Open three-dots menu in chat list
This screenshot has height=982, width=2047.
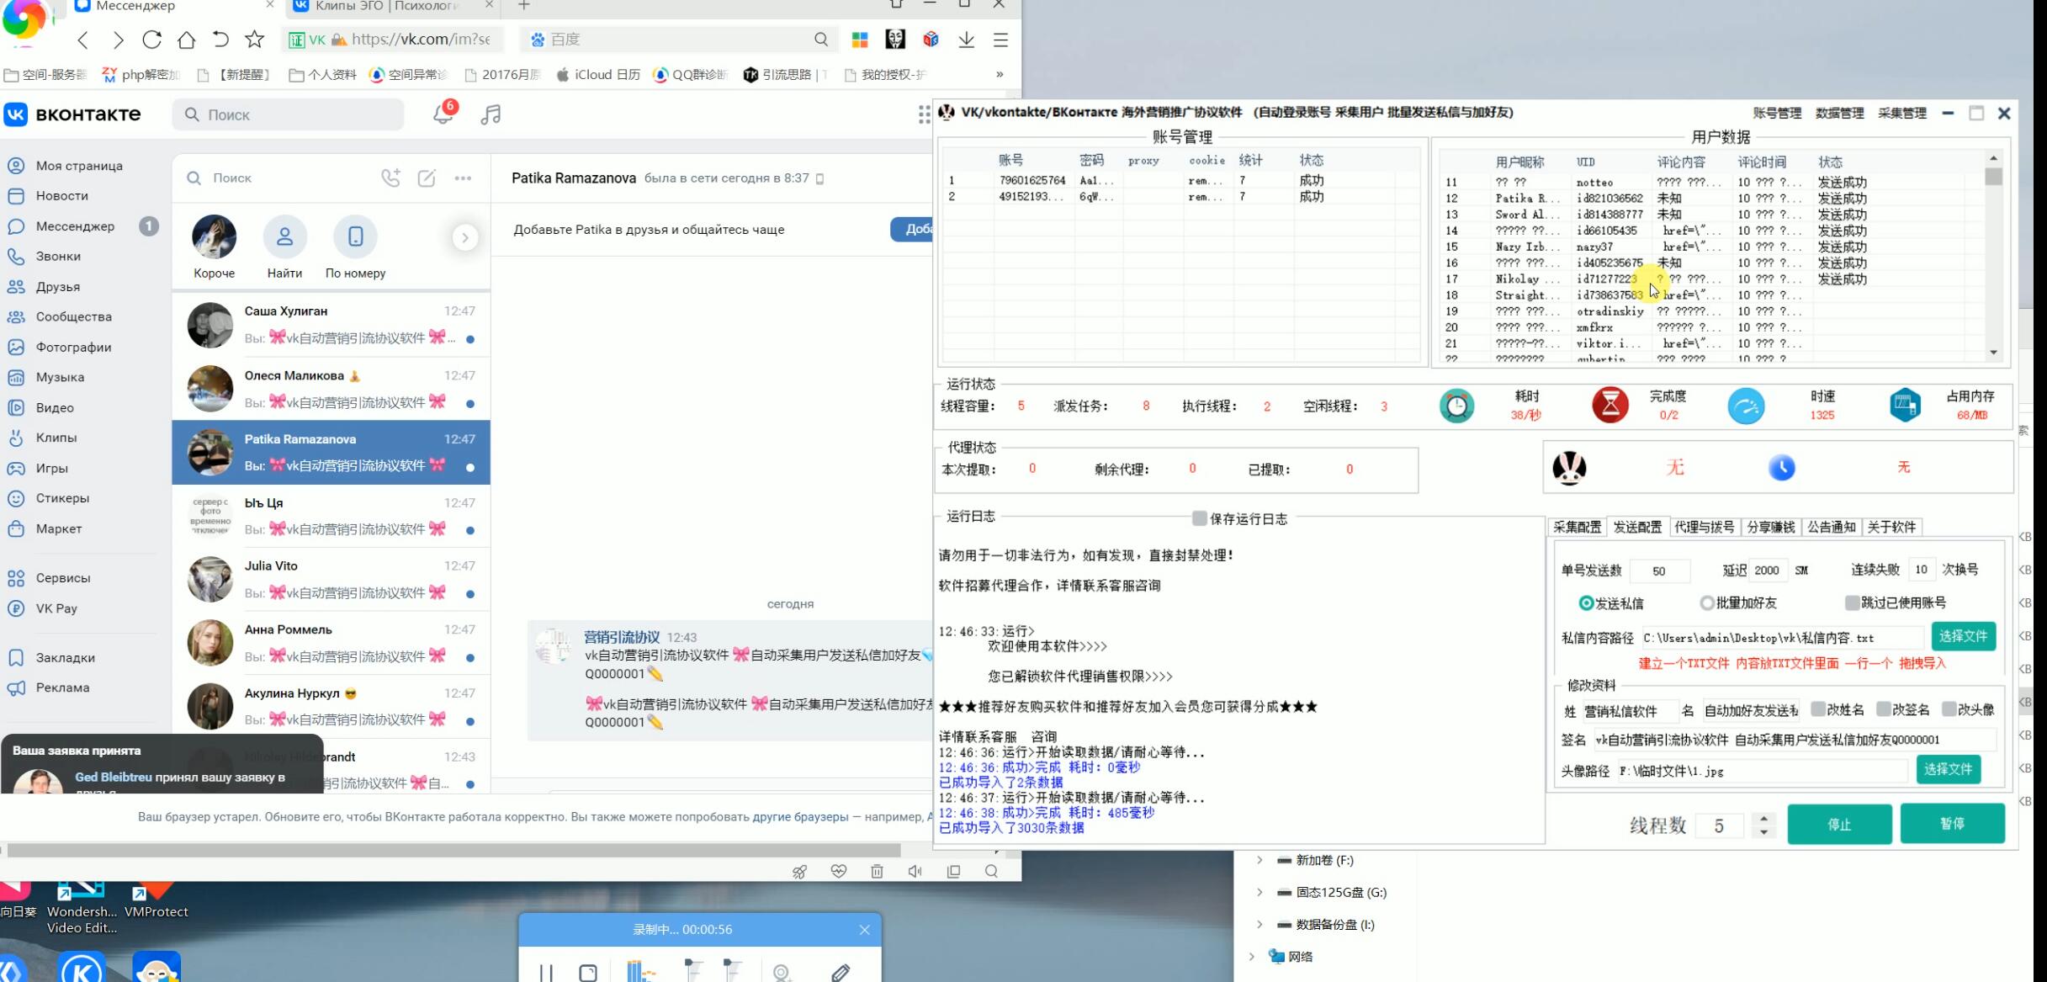[463, 178]
